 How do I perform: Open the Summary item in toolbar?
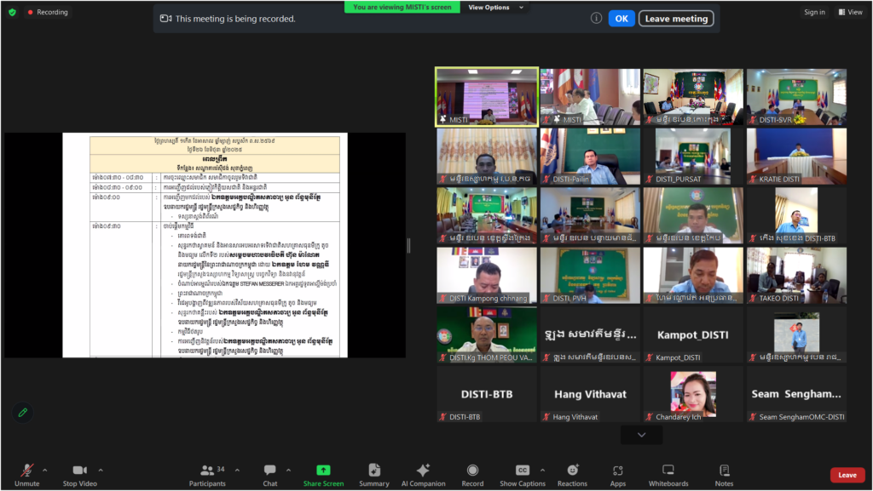click(x=373, y=474)
